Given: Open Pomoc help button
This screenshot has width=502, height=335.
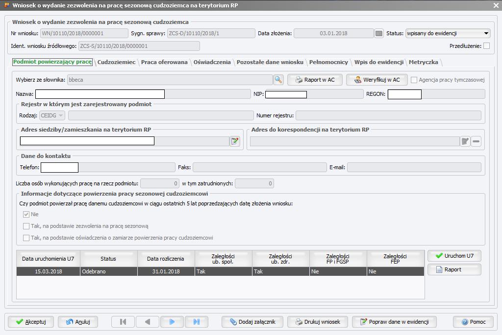Looking at the screenshot, I should pyautogui.click(x=473, y=322).
